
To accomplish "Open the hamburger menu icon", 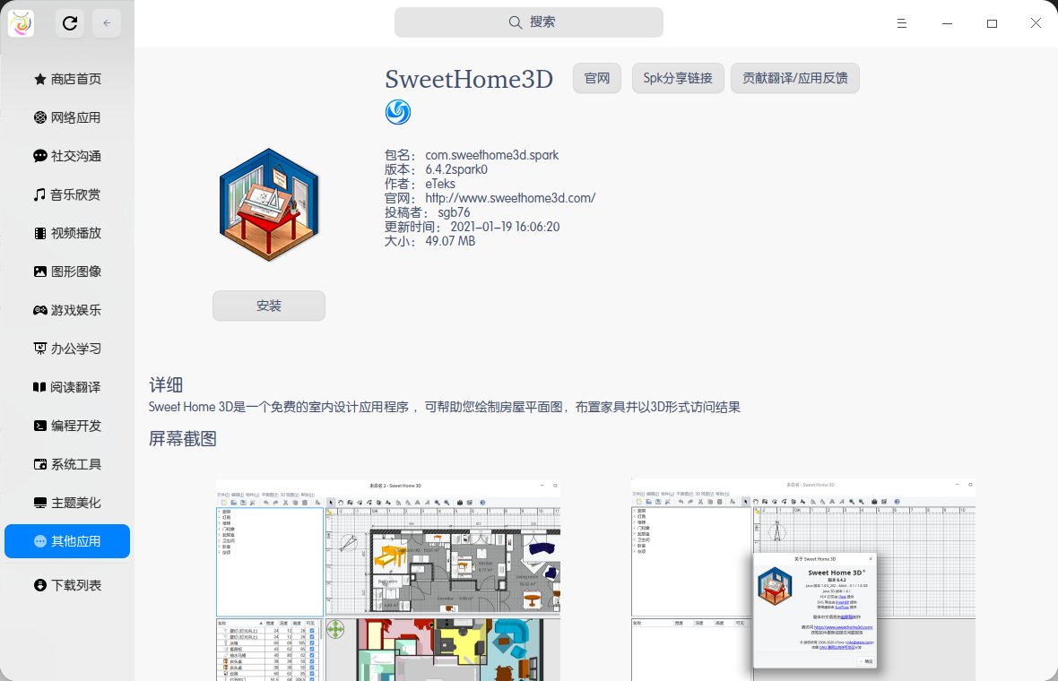I will [x=901, y=23].
